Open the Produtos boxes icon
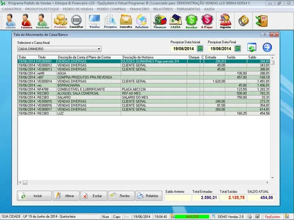Viewport: 294px width, 220px height. pyautogui.click(x=60, y=21)
